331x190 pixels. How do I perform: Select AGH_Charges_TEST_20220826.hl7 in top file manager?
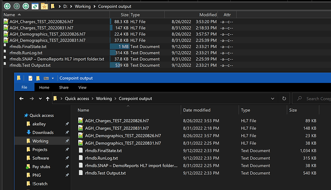[41, 22]
